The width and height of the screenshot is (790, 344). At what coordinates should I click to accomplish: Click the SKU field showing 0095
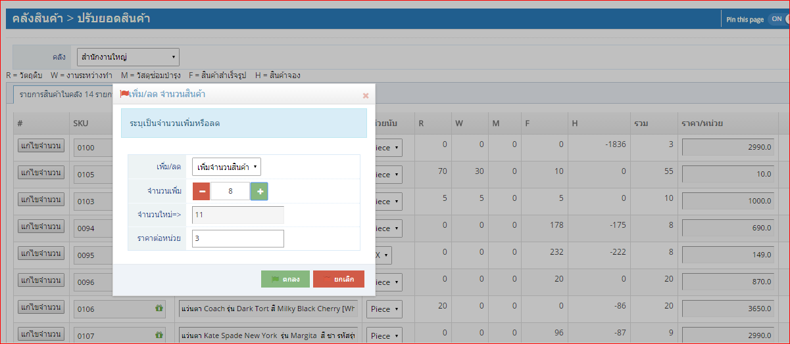[93, 255]
